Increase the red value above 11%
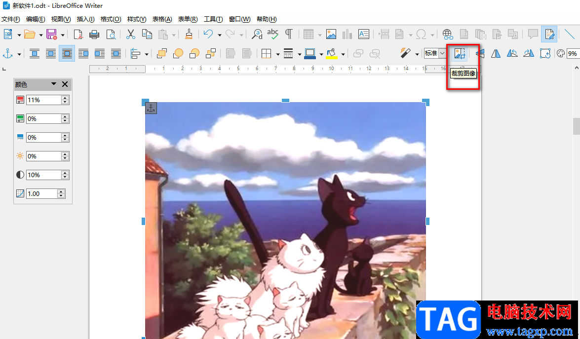The image size is (580, 339). point(65,98)
